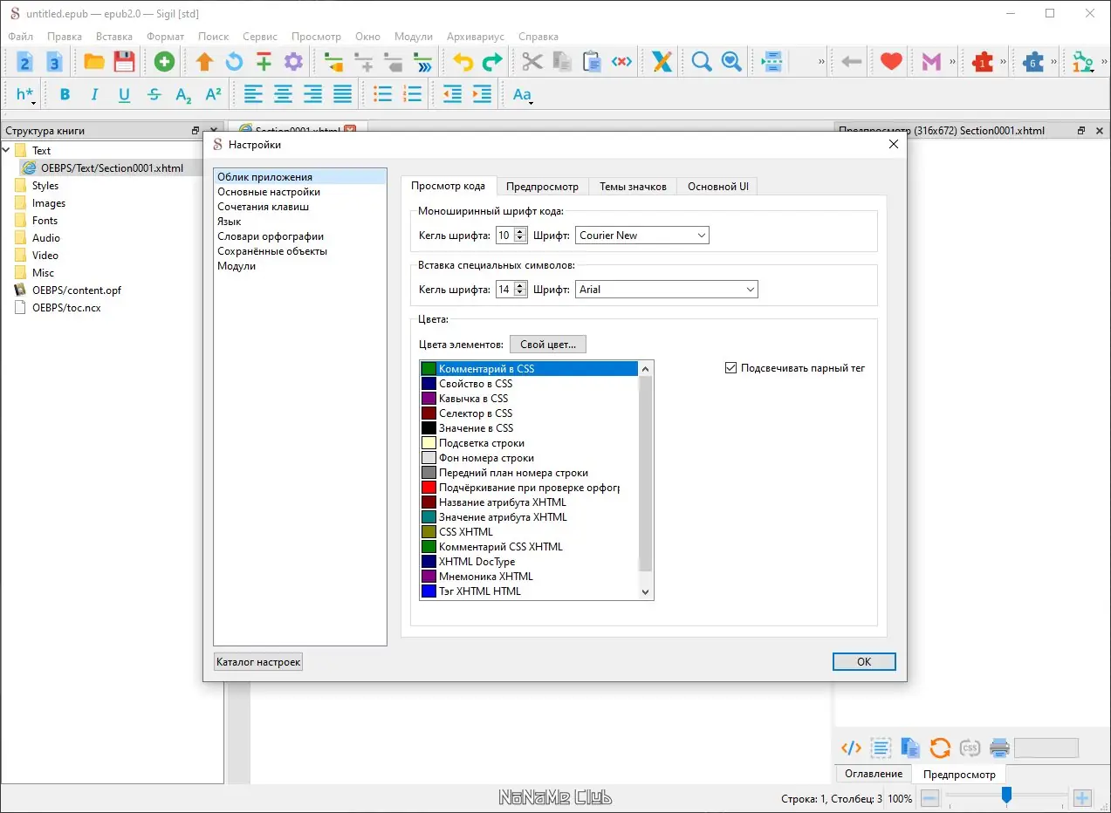This screenshot has width=1111, height=813.
Task: Click the remove tag formatting icon
Action: point(621,62)
